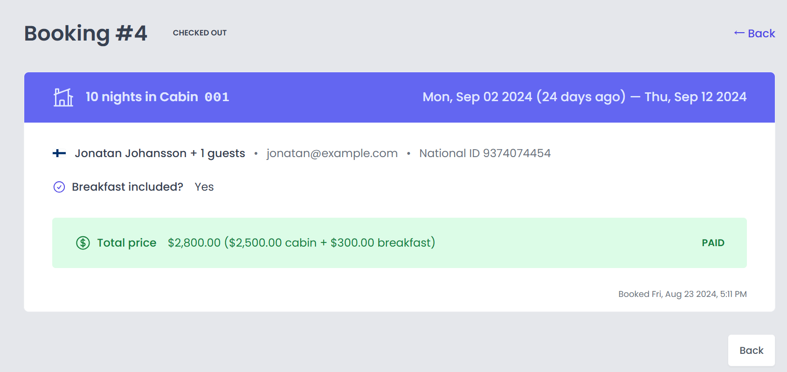Image resolution: width=787 pixels, height=372 pixels.
Task: Click guest name Jonatan Johansson
Action: tap(131, 153)
